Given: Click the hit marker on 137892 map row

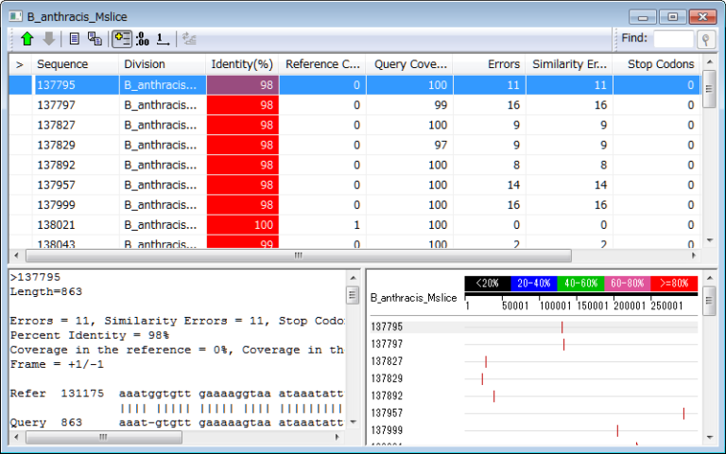Looking at the screenshot, I should coord(494,396).
